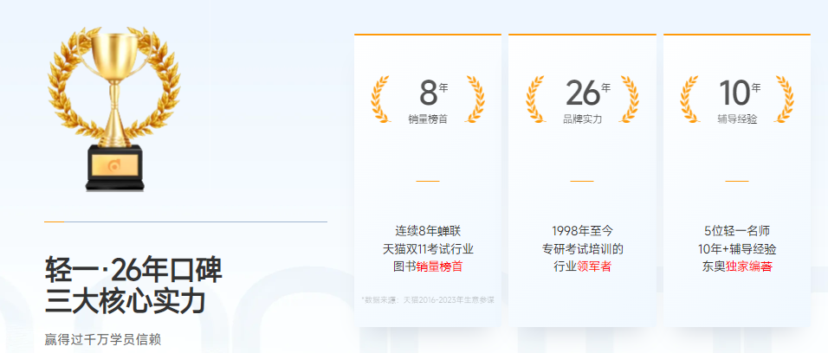
Task: Click the large "10年" number
Action: coord(739,93)
